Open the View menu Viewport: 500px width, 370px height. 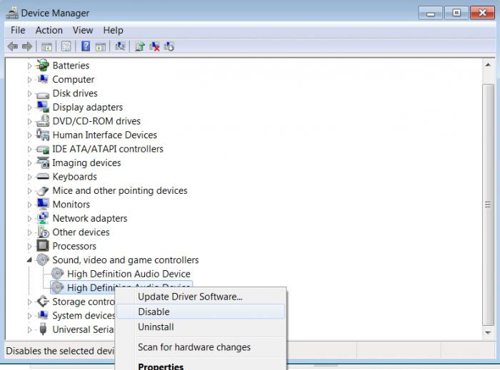(x=83, y=30)
